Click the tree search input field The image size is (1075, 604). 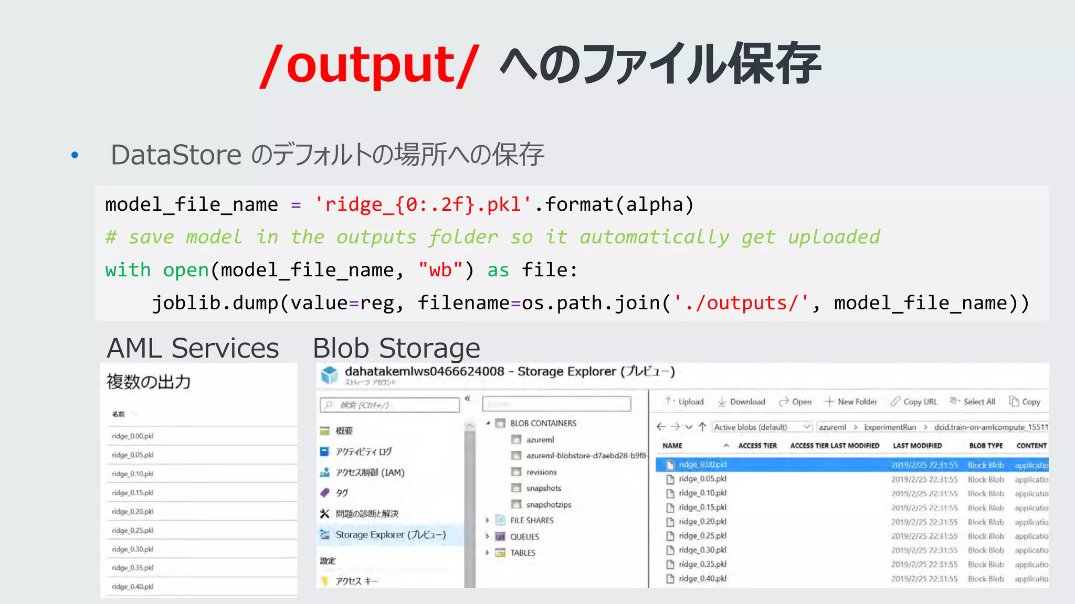tap(556, 404)
